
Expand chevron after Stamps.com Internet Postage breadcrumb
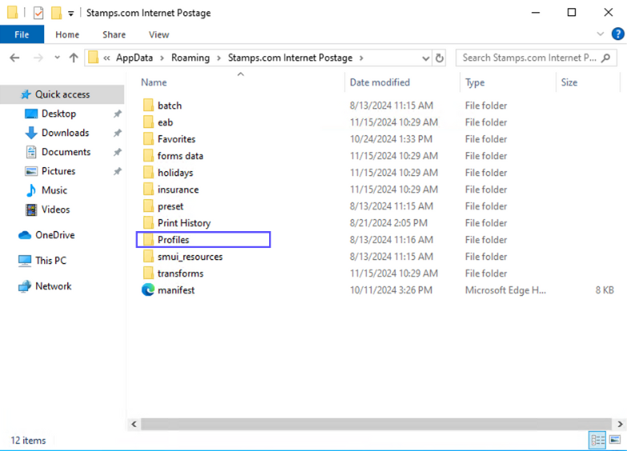[x=361, y=58]
